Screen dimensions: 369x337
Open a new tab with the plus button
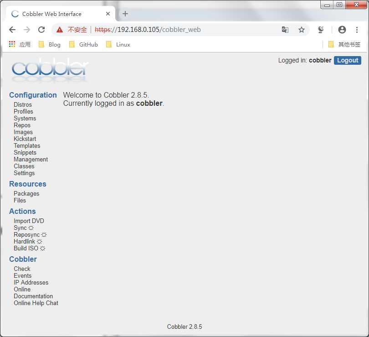pyautogui.click(x=125, y=14)
